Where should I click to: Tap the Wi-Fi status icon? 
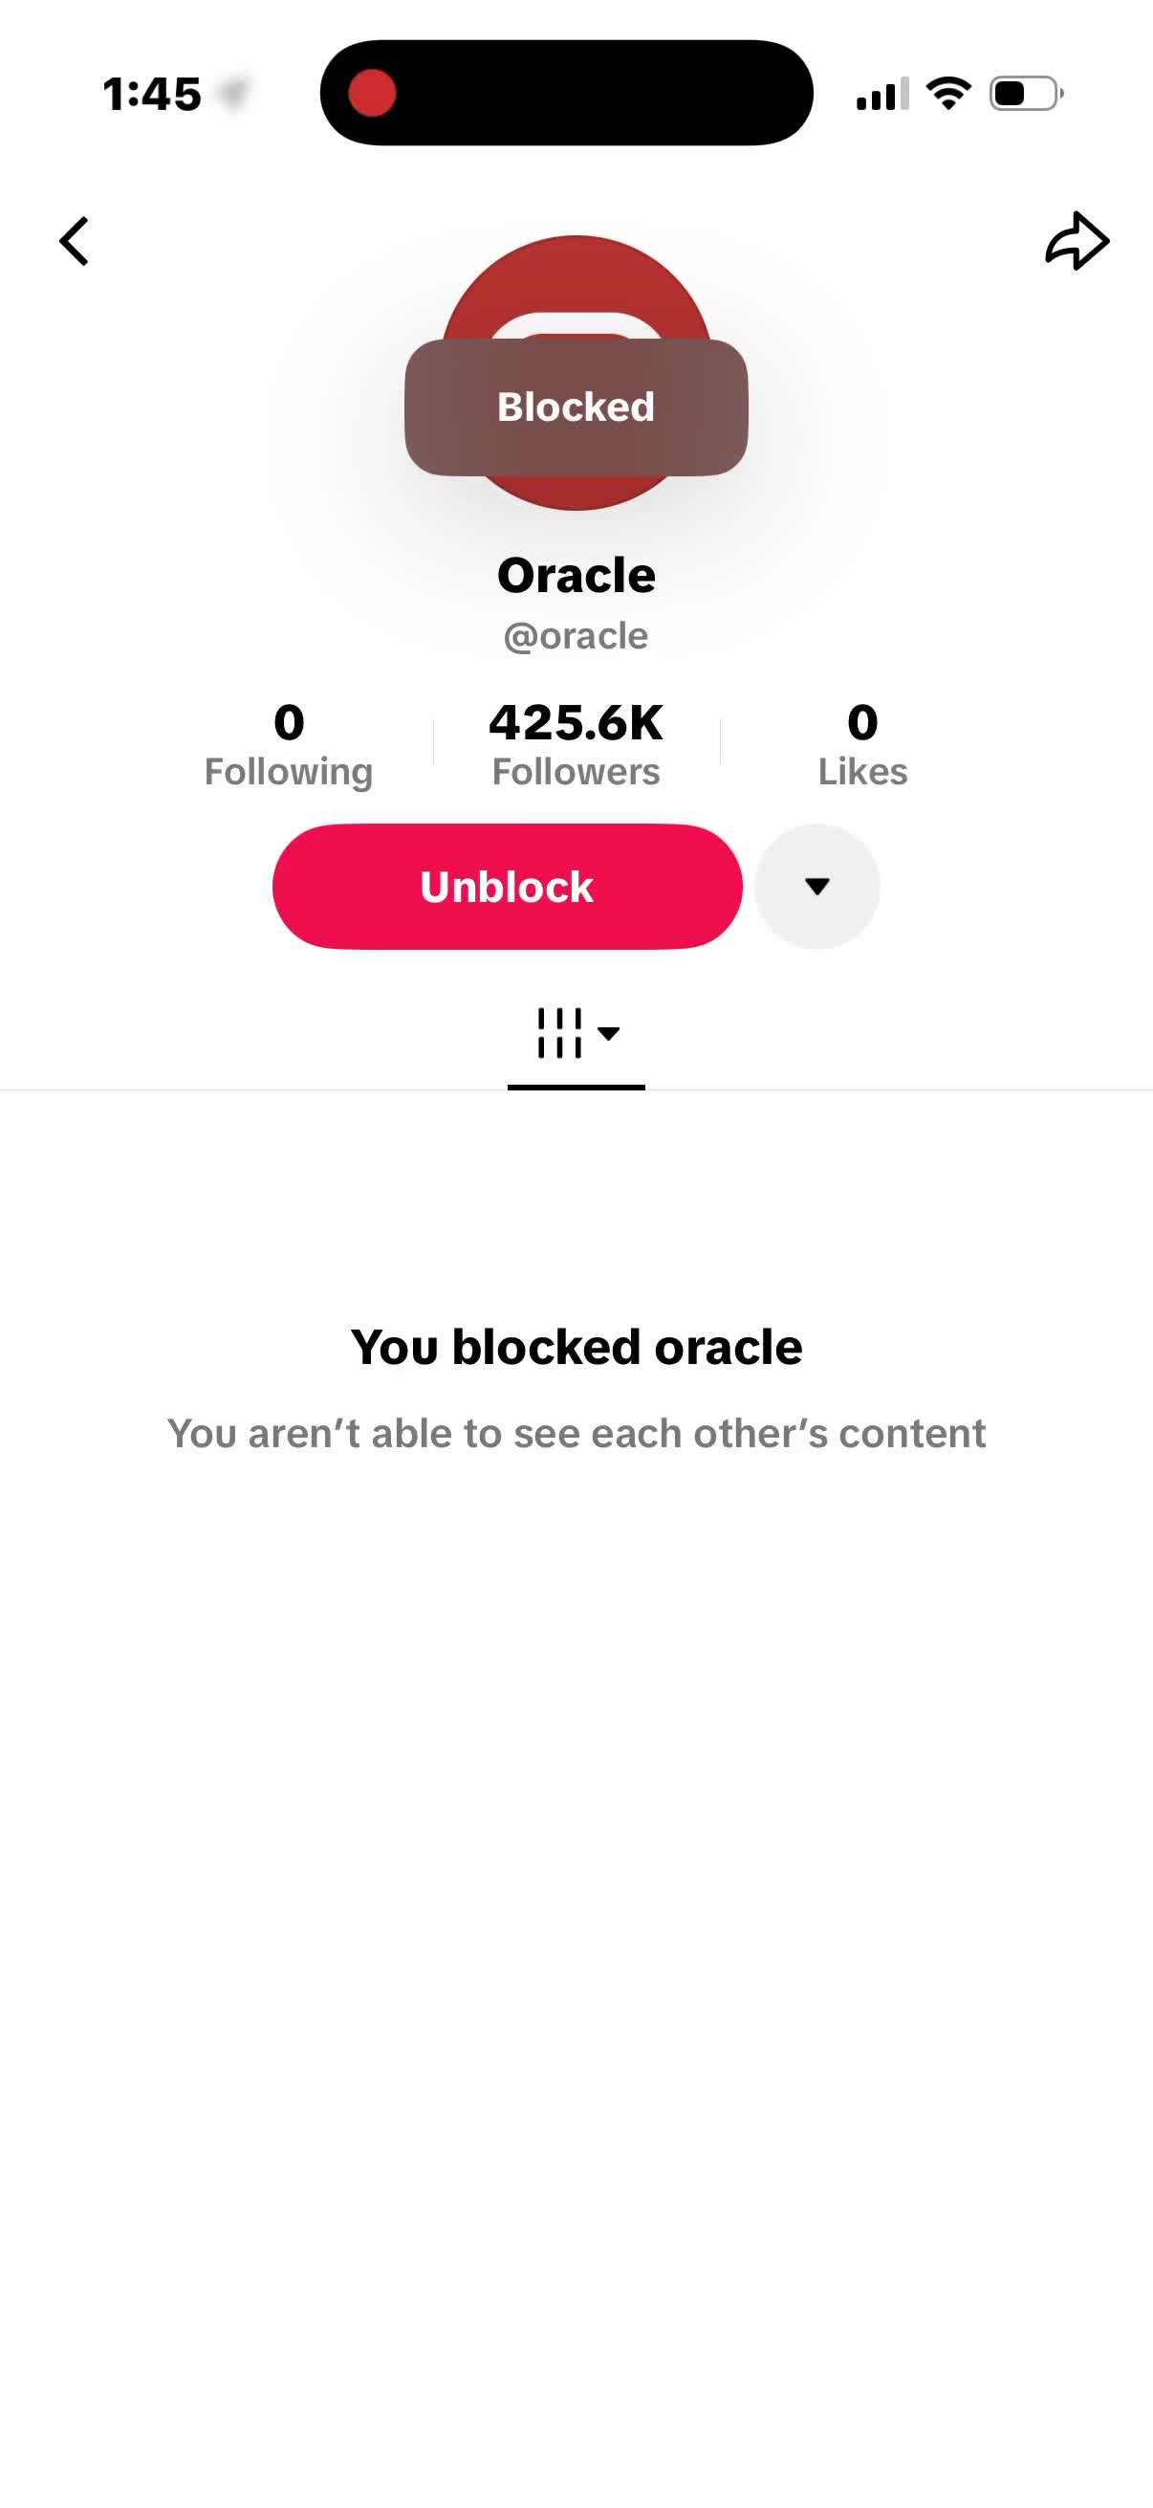[948, 94]
